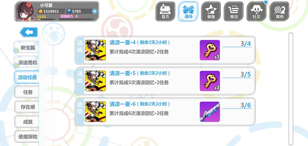The height and width of the screenshot is (146, 308).
Task: Click the vertical scrollbar on the right
Action: (x=291, y=89)
